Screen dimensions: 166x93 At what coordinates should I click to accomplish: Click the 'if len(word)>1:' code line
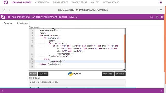(52, 38)
